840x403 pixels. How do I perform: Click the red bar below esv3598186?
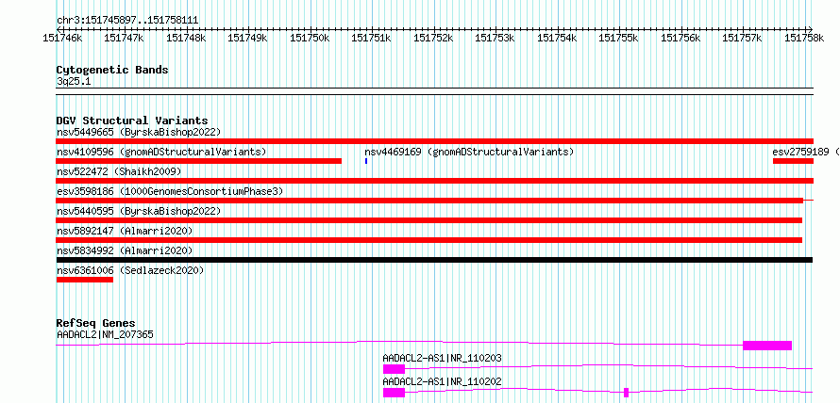[429, 201]
